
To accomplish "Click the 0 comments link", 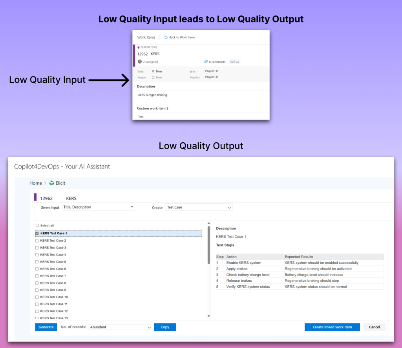I will pyautogui.click(x=217, y=62).
